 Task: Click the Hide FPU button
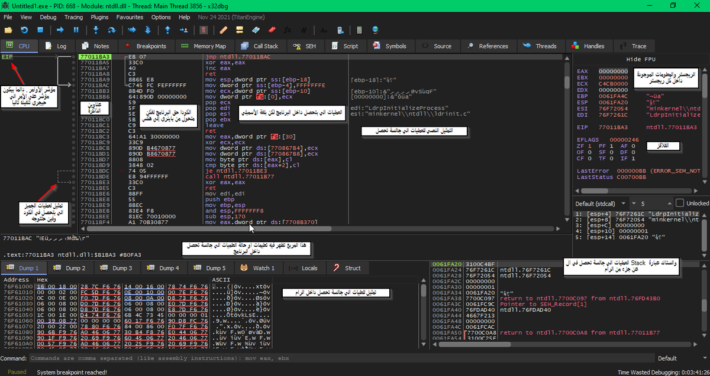tap(641, 60)
